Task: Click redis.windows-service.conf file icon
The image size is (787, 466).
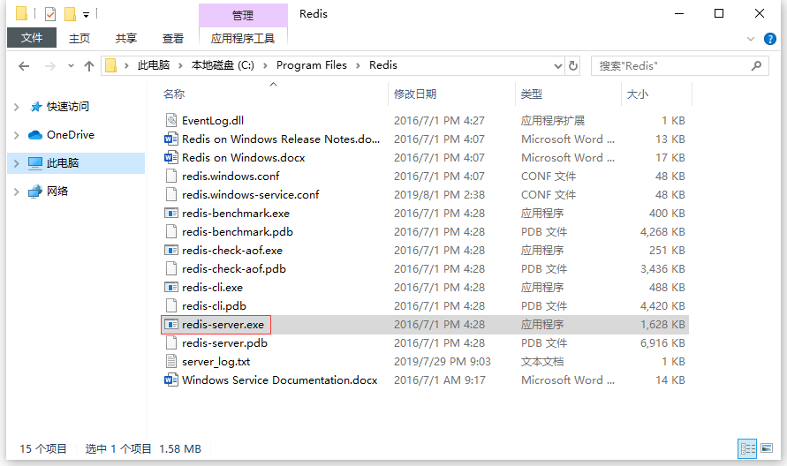Action: point(171,195)
